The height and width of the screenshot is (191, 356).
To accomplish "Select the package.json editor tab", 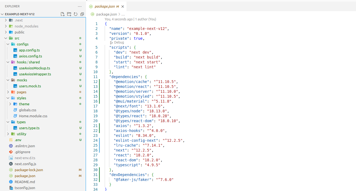I will tap(104, 7).
